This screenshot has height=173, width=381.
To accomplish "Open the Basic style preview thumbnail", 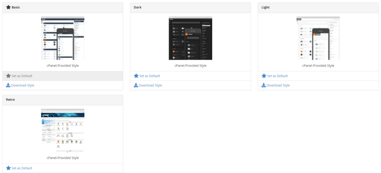I will [63, 38].
